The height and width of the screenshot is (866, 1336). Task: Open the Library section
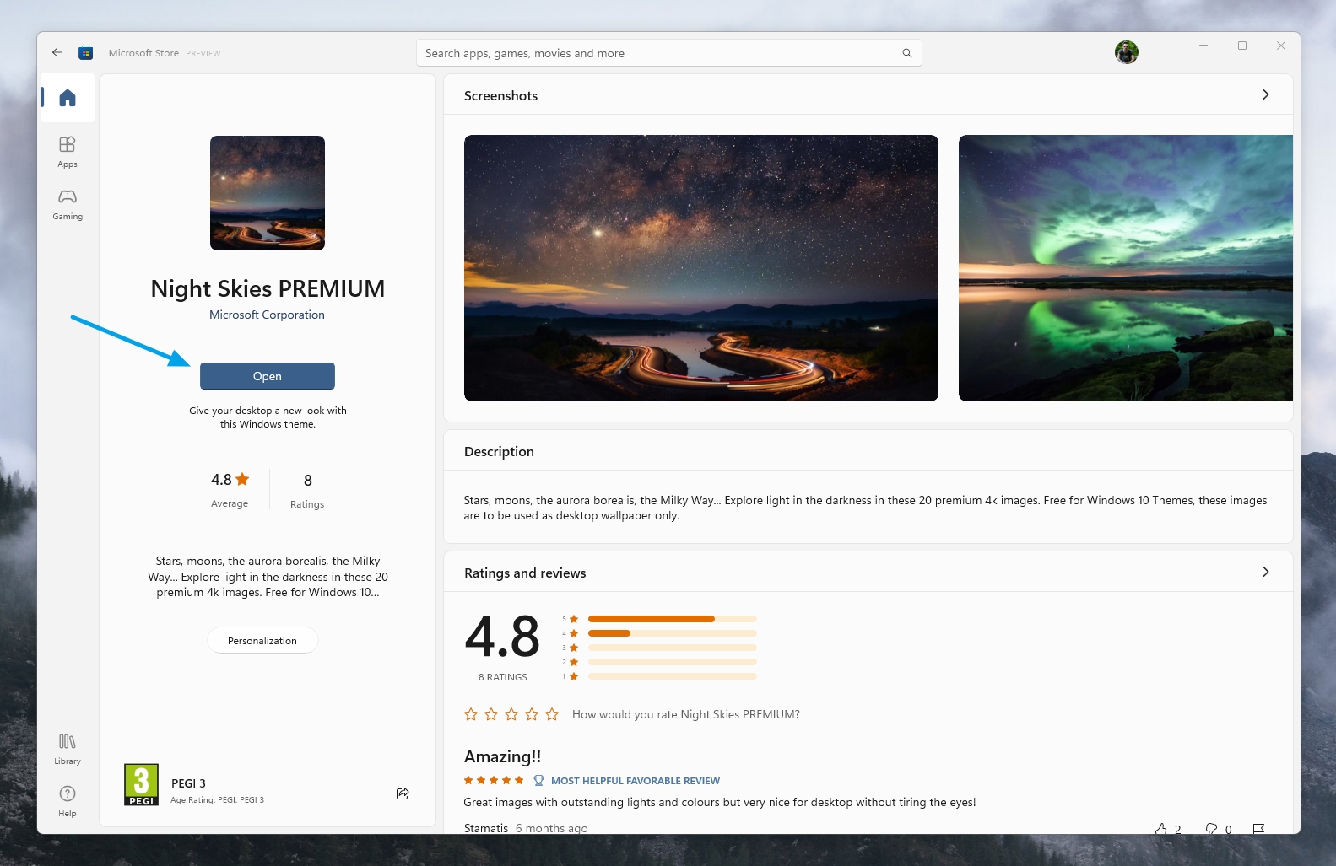[x=68, y=749]
